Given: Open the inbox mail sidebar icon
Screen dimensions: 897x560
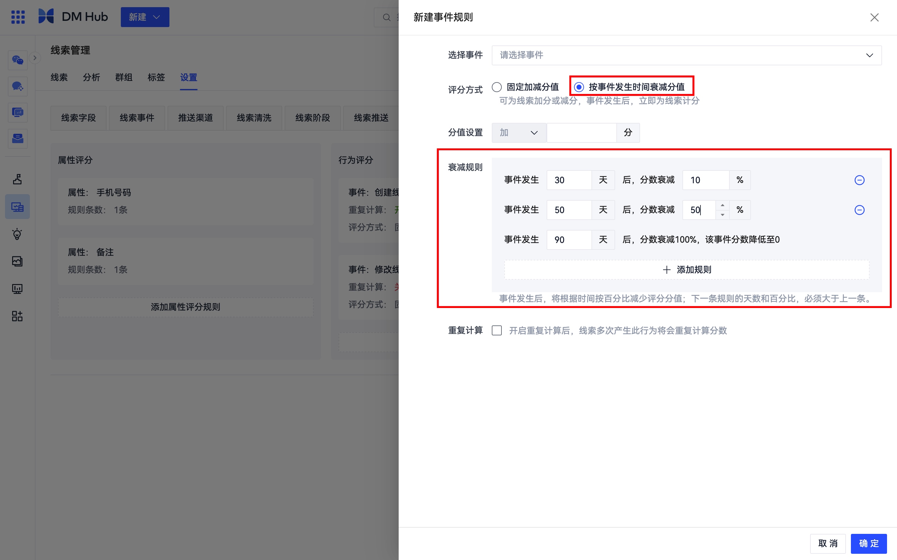Looking at the screenshot, I should pos(18,138).
